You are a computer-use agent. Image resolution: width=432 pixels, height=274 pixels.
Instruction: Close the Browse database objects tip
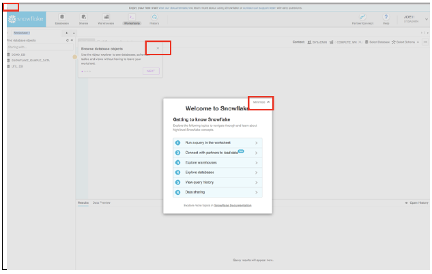[158, 48]
